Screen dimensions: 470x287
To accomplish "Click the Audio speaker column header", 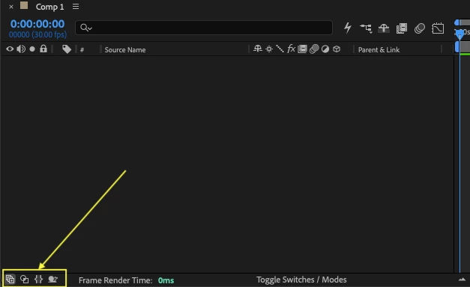I will 21,49.
